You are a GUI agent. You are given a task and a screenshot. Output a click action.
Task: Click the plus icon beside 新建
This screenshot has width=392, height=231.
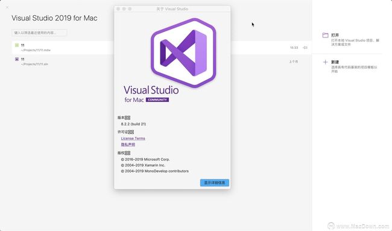coord(325,62)
